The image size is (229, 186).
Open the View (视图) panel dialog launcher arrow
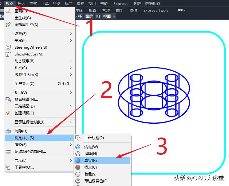coord(114,16)
